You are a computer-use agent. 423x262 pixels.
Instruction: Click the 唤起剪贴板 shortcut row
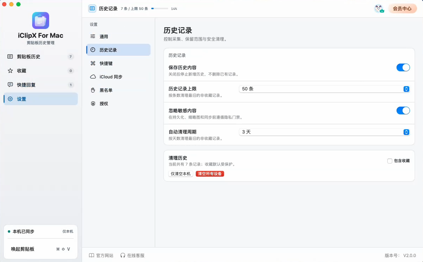pos(41,249)
